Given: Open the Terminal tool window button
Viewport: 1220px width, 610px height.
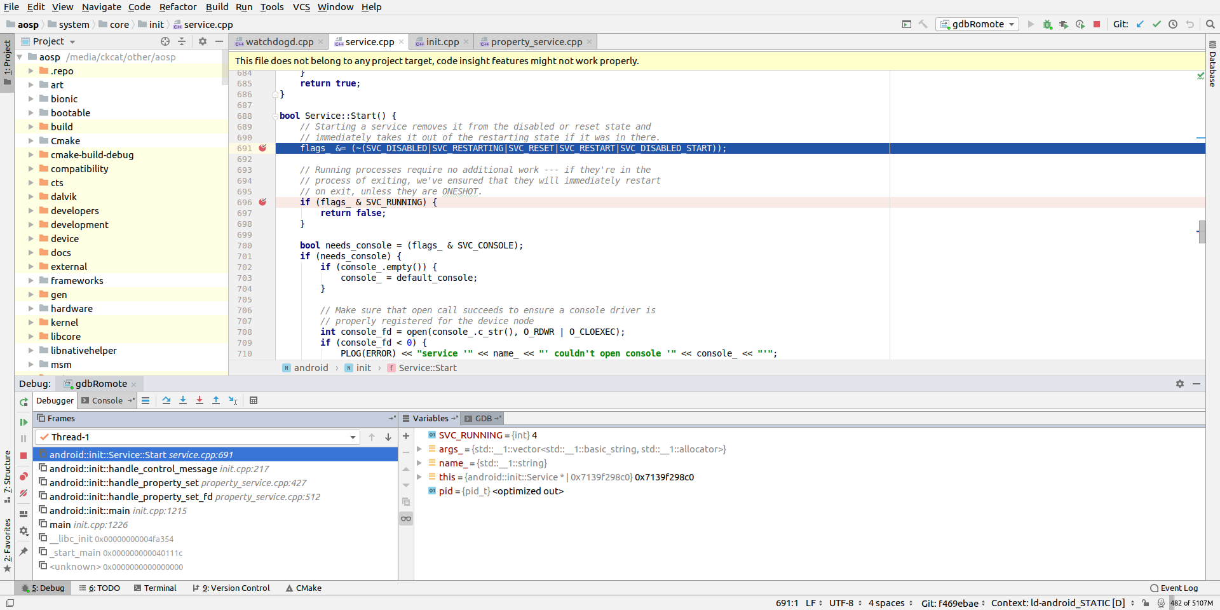Looking at the screenshot, I should [x=155, y=588].
